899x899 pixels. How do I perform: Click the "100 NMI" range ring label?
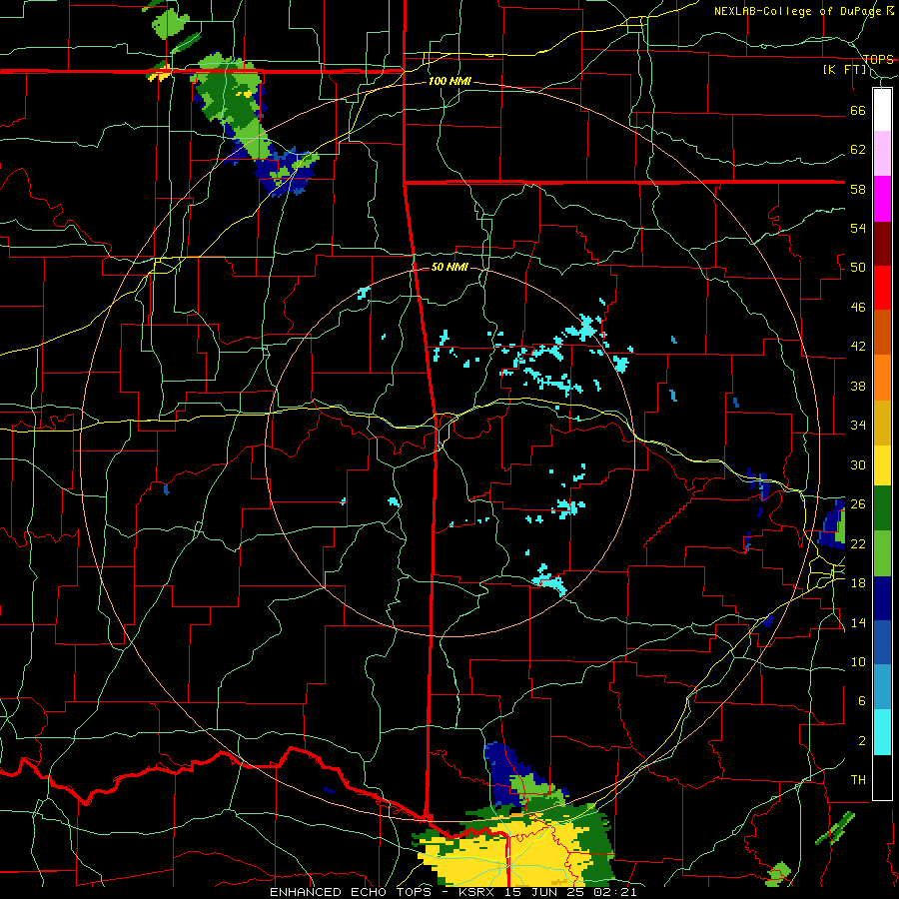449,82
